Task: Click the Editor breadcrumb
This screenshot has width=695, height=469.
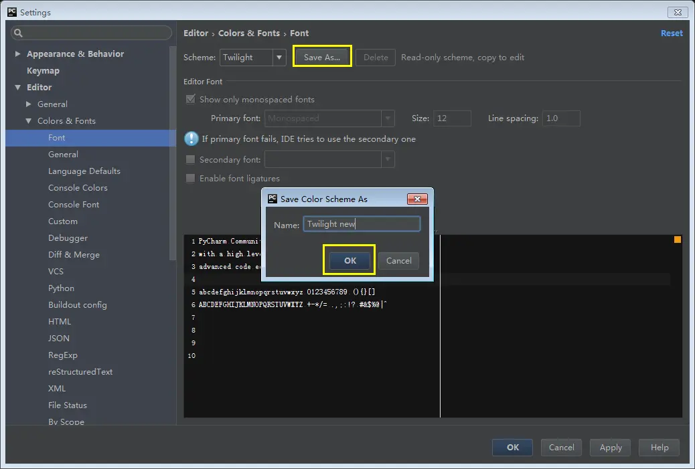Action: coord(196,33)
